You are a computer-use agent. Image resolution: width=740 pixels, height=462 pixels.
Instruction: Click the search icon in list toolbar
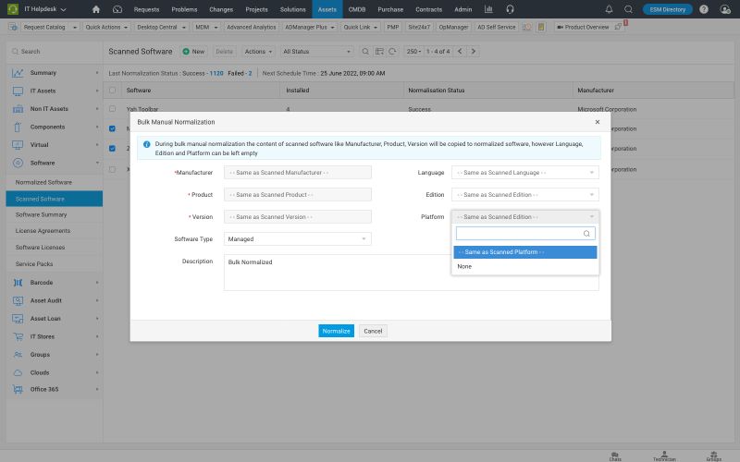[364, 52]
